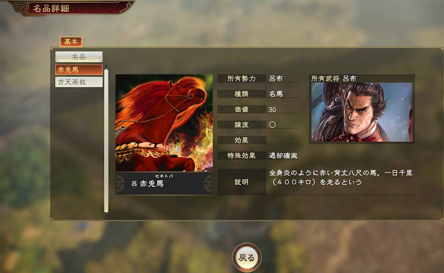Click the round 戻る back button

pyautogui.click(x=246, y=257)
